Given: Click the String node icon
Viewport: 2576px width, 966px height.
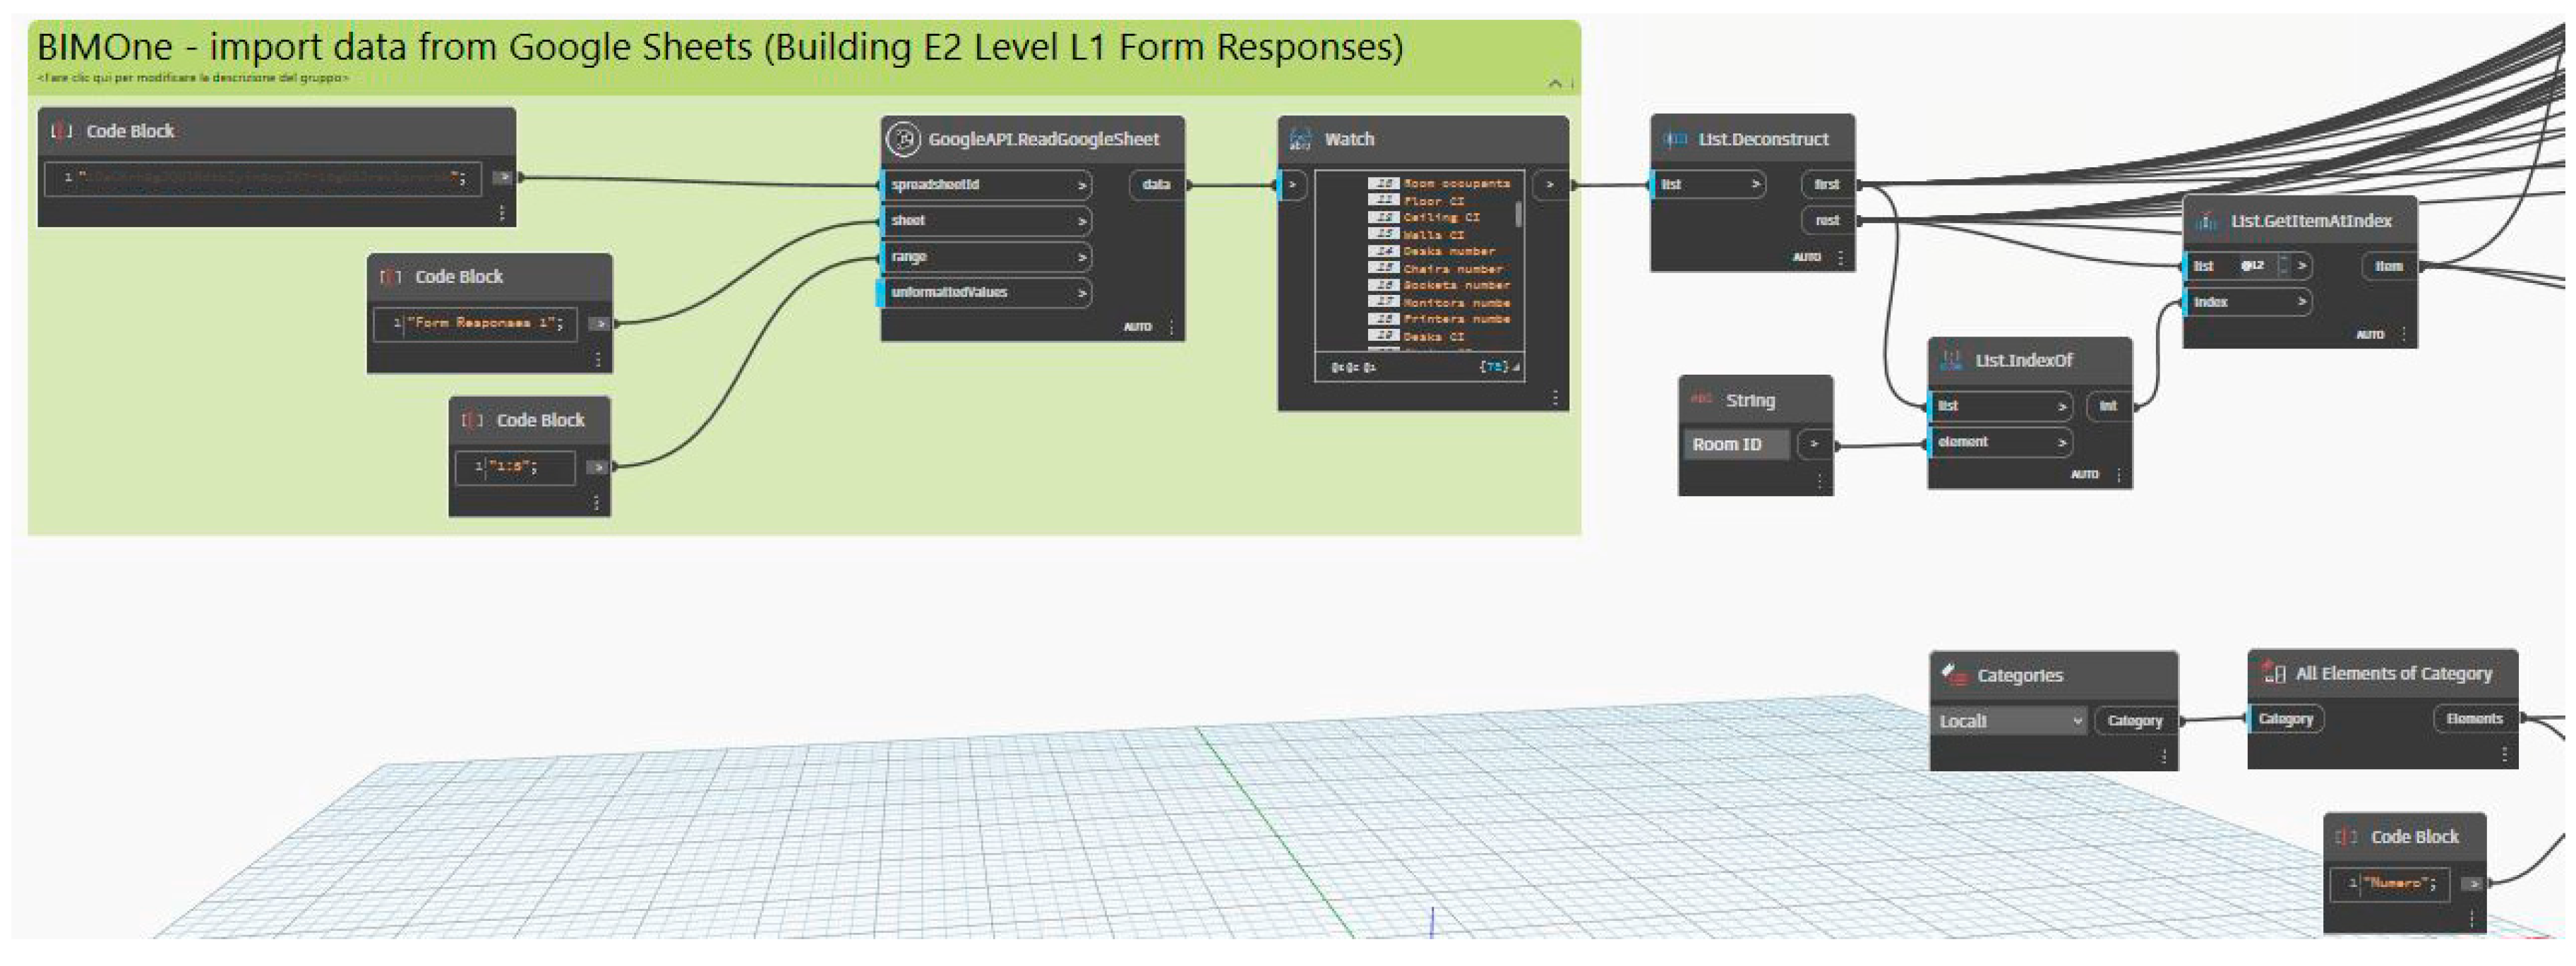Looking at the screenshot, I should [1701, 399].
